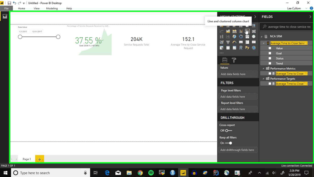314x177 pixels.
Task: Check Average Time to Close under Performance Metrics
Action: click(270, 74)
